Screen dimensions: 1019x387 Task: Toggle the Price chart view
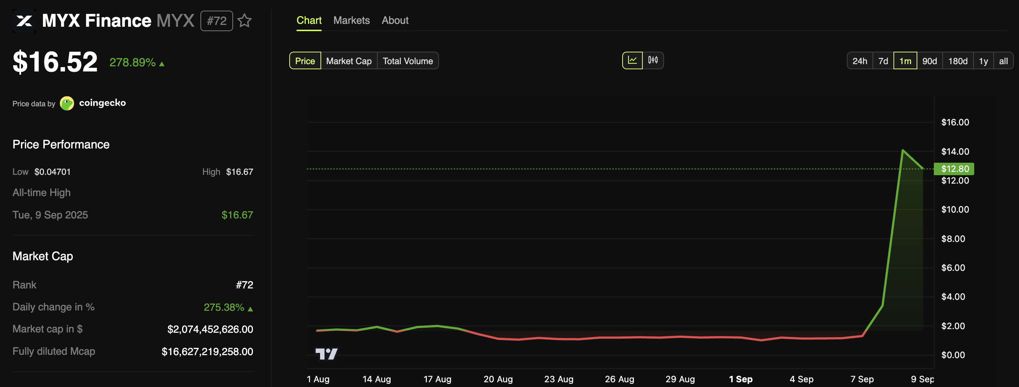[305, 60]
